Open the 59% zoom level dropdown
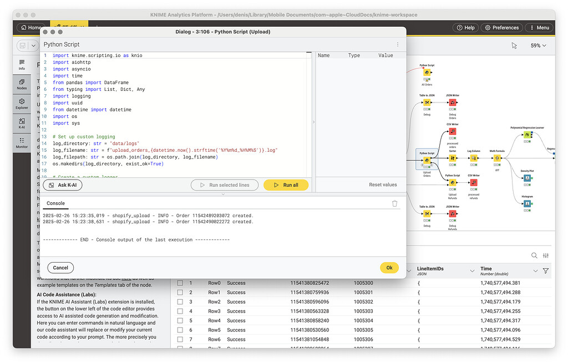The width and height of the screenshot is (568, 364). pos(538,45)
